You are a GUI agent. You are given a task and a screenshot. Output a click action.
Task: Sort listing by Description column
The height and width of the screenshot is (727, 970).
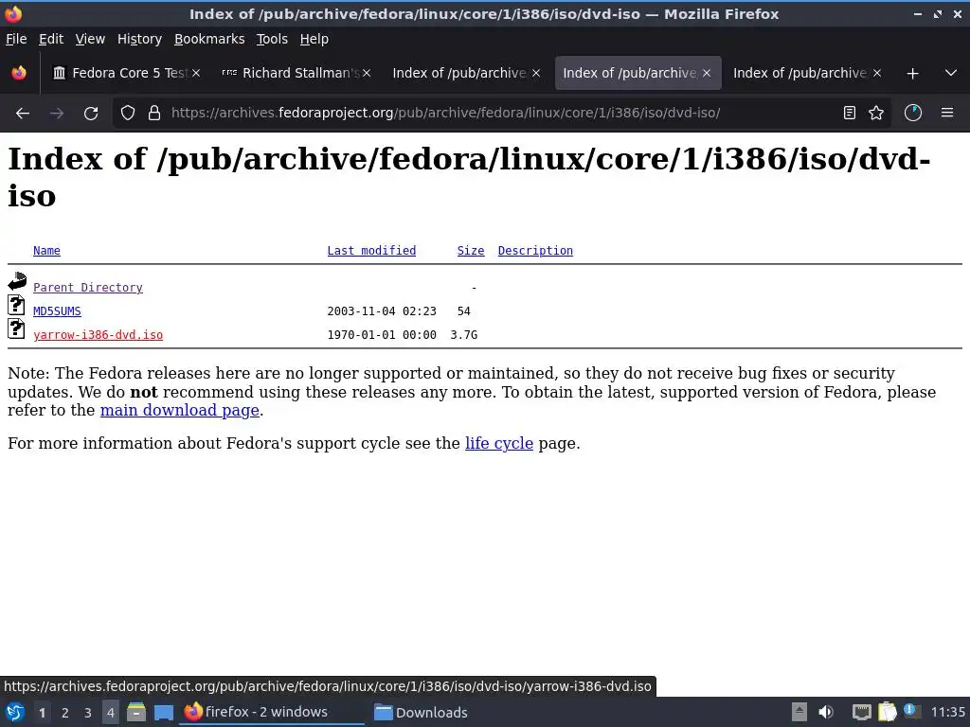coord(535,250)
